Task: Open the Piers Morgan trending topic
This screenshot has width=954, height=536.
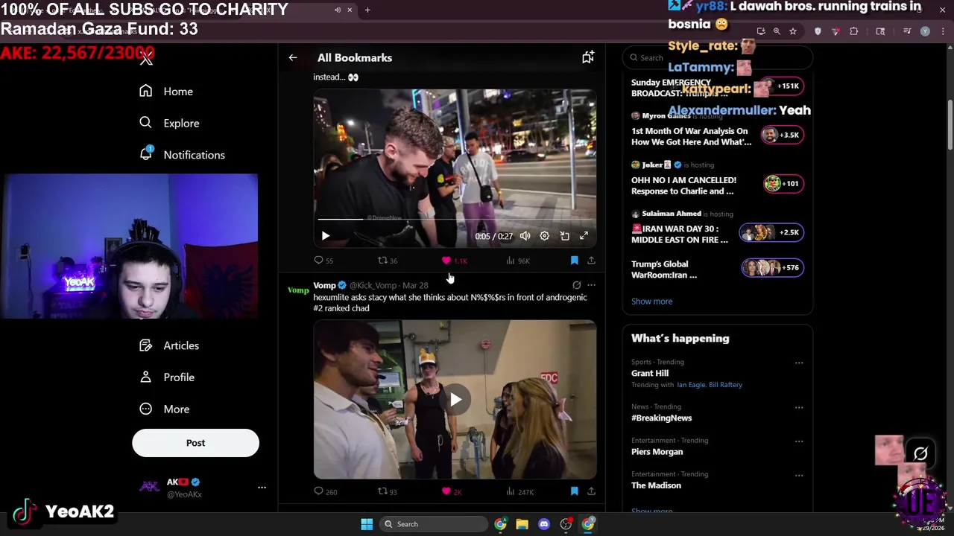Action: pos(657,452)
